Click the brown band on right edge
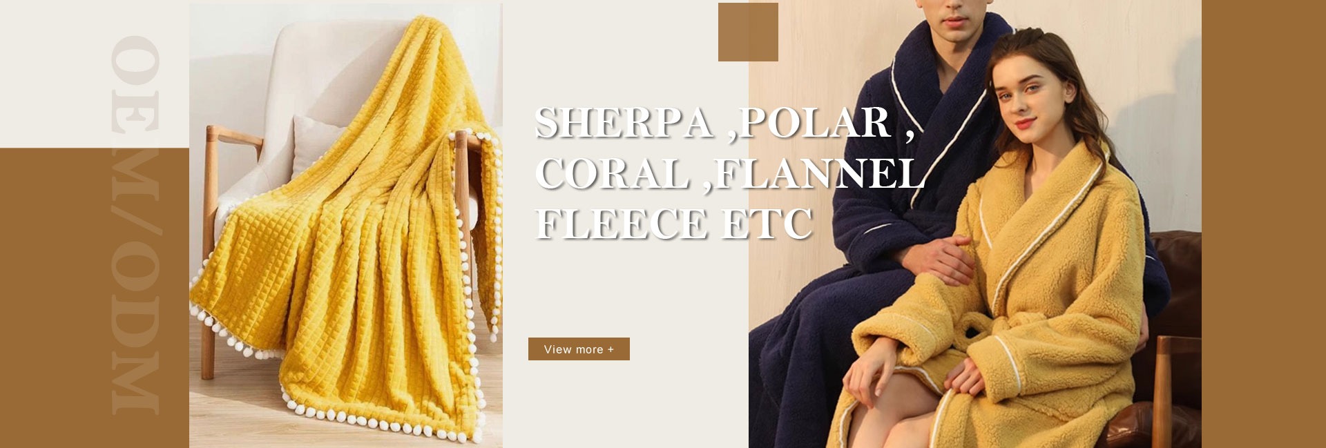This screenshot has width=1326, height=448. point(1264,224)
